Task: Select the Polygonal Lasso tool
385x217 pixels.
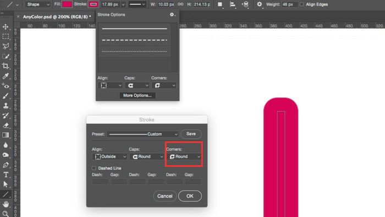Action: coord(5,46)
